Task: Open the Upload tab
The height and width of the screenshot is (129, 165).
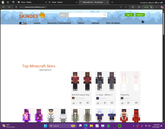Action: click(95, 23)
